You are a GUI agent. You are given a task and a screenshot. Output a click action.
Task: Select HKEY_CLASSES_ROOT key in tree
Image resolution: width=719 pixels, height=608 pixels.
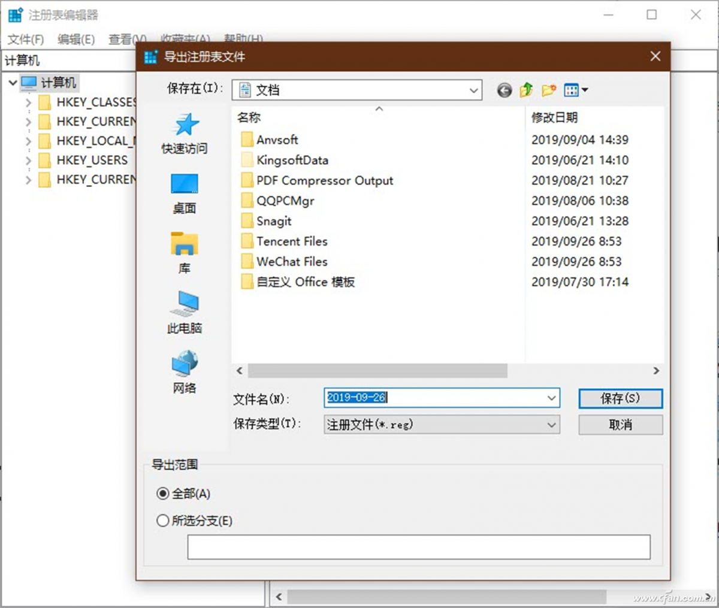87,102
